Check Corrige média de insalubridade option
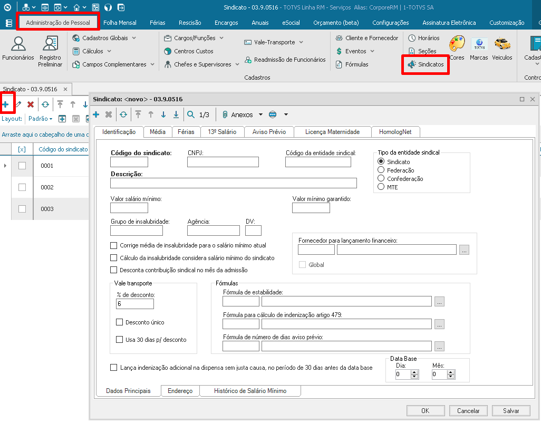The width and height of the screenshot is (541, 422). 113,245
